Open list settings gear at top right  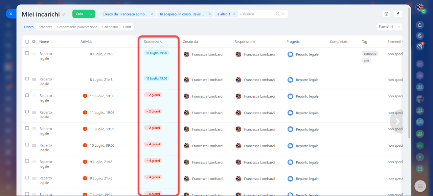386,14
